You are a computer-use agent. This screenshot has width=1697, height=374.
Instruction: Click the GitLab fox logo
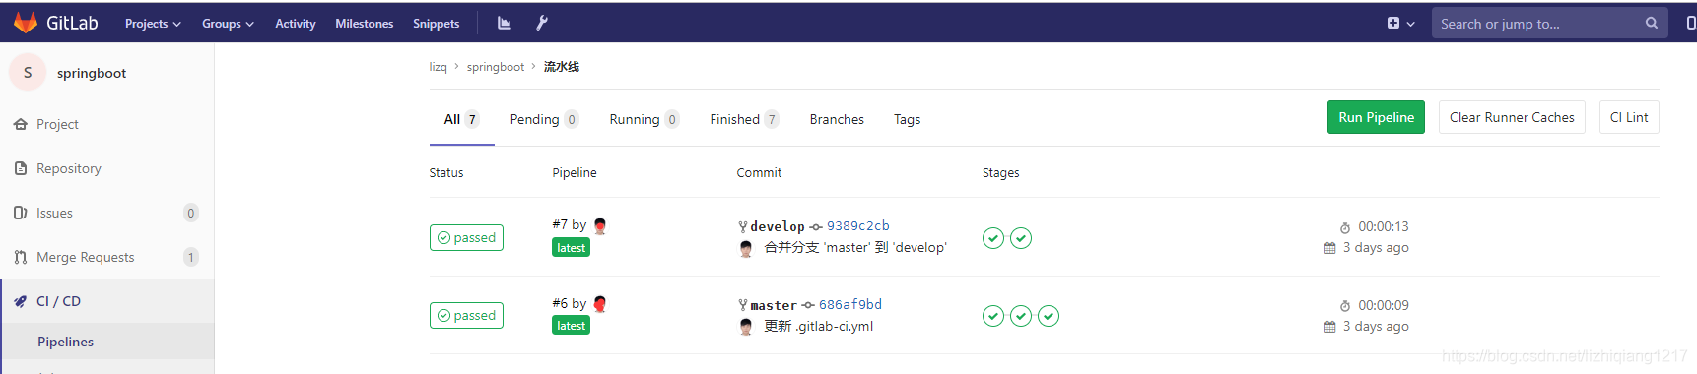pos(26,23)
